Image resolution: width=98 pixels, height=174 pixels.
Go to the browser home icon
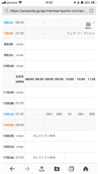click(x=86, y=169)
